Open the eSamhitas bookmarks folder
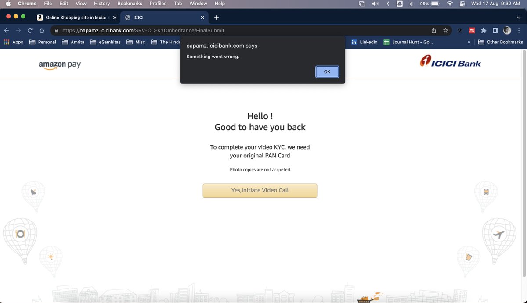 click(x=105, y=42)
